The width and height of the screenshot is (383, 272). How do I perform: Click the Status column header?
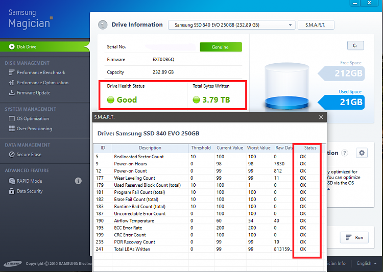(x=310, y=148)
